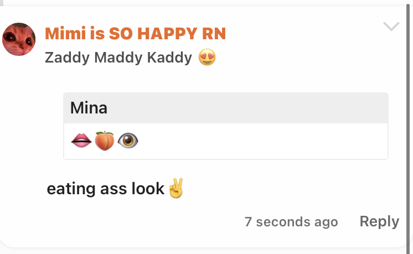Click the quoted message body box
Image resolution: width=413 pixels, height=254 pixels.
[226, 141]
